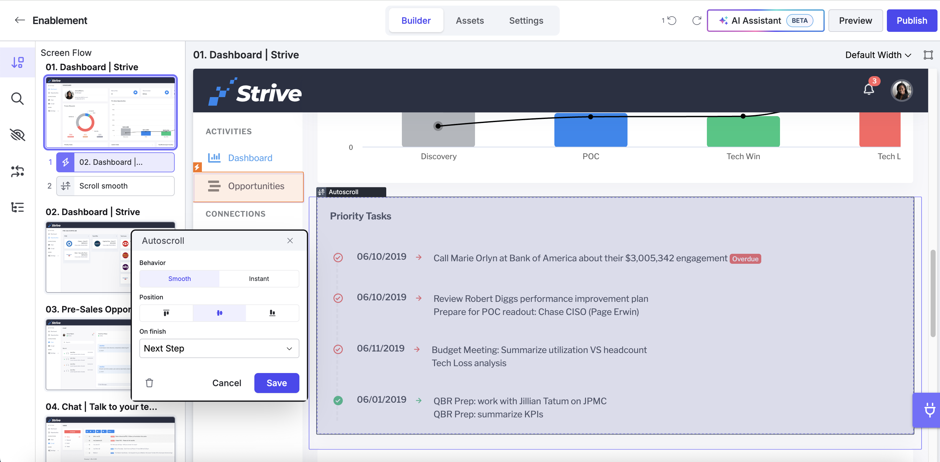Open the checklist tree sidebar icon
The width and height of the screenshot is (940, 462).
point(17,207)
